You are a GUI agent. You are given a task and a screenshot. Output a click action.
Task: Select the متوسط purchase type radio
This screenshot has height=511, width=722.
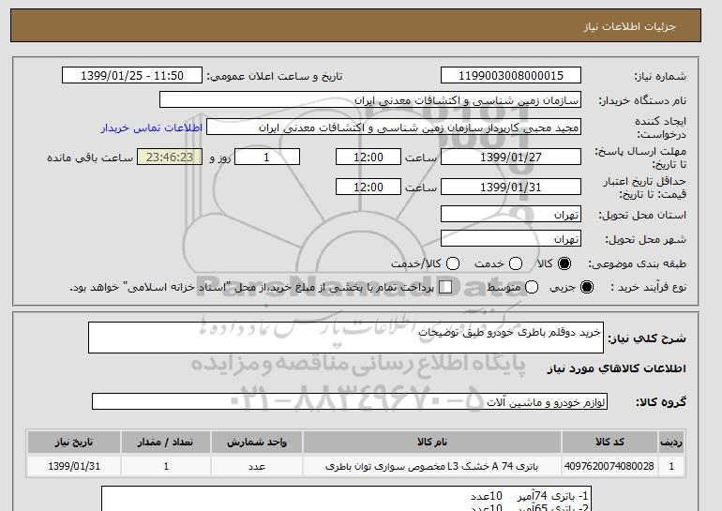[x=532, y=287]
